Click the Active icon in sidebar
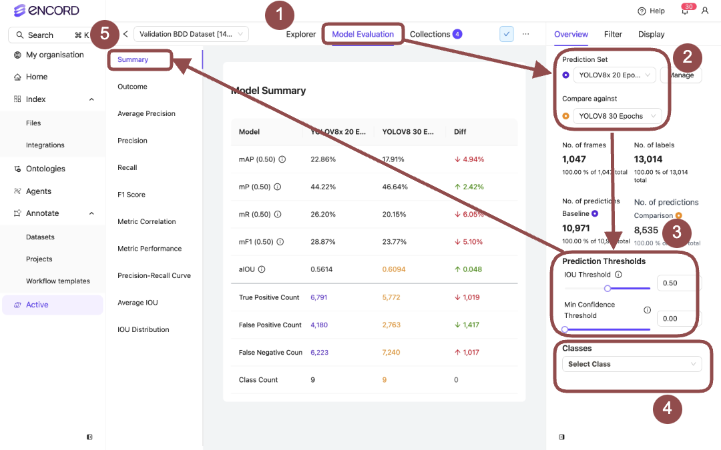This screenshot has height=450, width=721. pos(17,305)
